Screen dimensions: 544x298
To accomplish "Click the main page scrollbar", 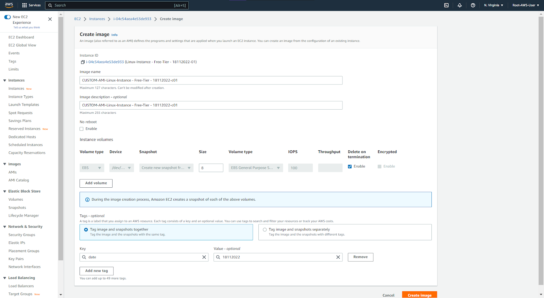I will (x=541, y=151).
